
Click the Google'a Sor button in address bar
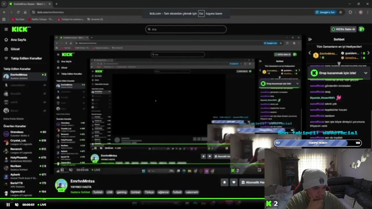pyautogui.click(x=325, y=12)
